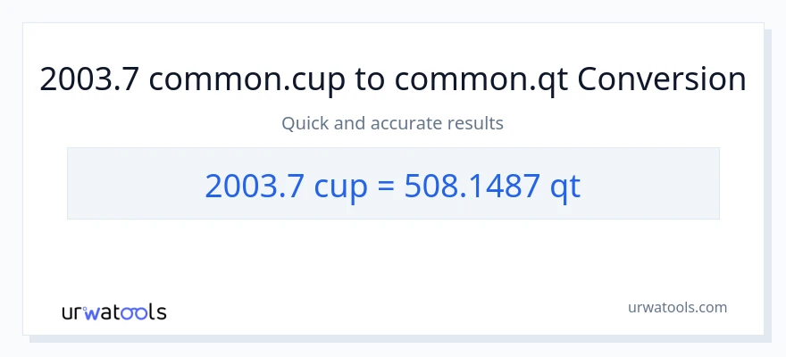This screenshot has height=357, width=786.
Task: Click the urwatools logo
Action: [113, 311]
